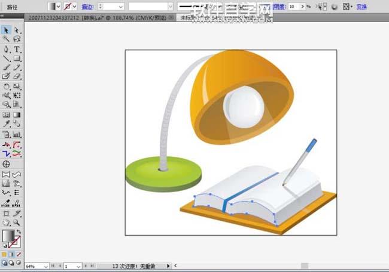Choose last drawing mode icon at toolbox bottom
Viewport: 389px width, 272px height.
(x=19, y=263)
